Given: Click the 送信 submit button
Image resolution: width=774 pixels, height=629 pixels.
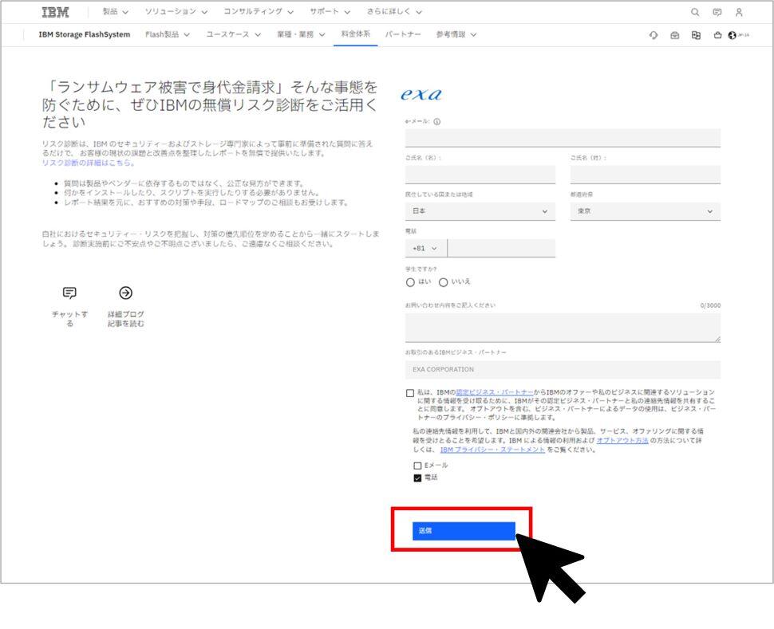Looking at the screenshot, I should (x=464, y=531).
